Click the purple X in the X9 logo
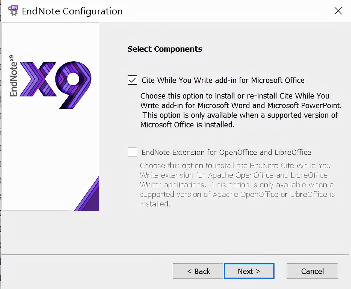The height and width of the screenshot is (289, 351). [38, 79]
